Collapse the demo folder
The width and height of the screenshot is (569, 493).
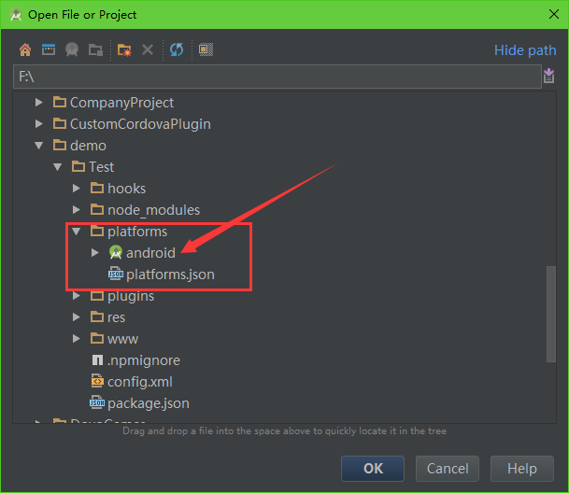(39, 146)
